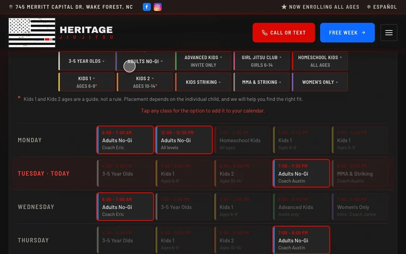Select Wednesday 3-5 Year Olds class
Screen dimensions: 406x254
184,206
